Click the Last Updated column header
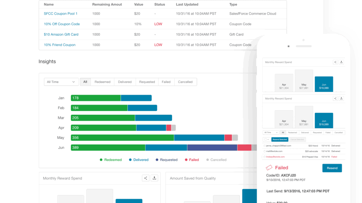Viewport: 362px width, 203px height. [x=187, y=4]
